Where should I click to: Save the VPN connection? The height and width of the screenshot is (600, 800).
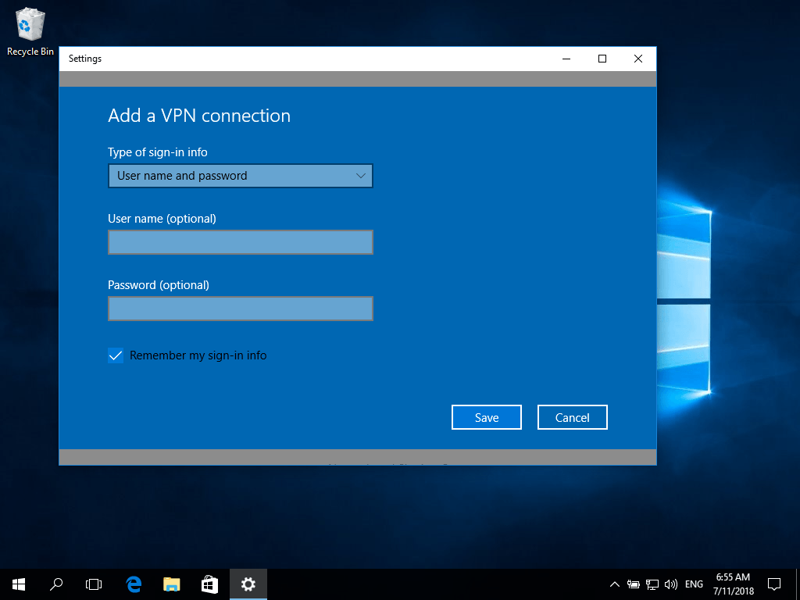(487, 417)
